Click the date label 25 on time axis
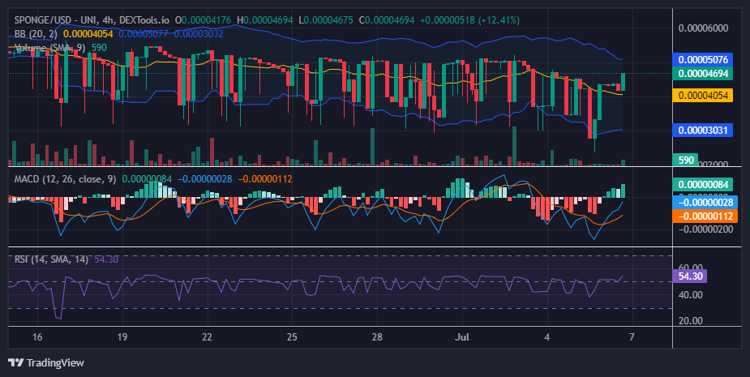Image resolution: width=750 pixels, height=377 pixels. (292, 337)
